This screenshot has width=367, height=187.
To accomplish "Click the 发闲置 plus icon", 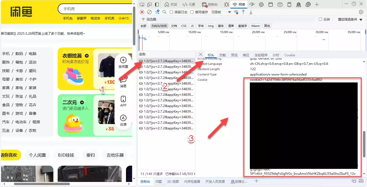I will pyautogui.click(x=123, y=60).
